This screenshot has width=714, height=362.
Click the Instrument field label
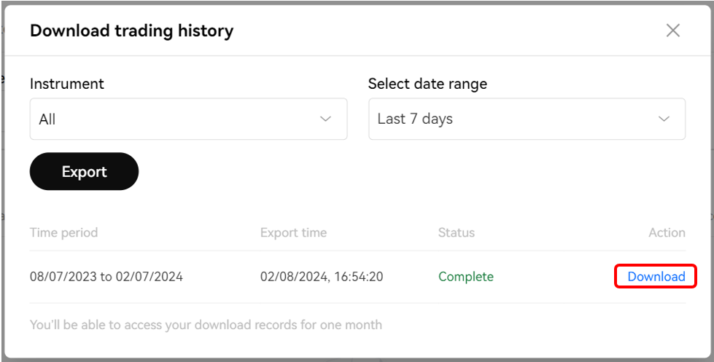(x=66, y=84)
